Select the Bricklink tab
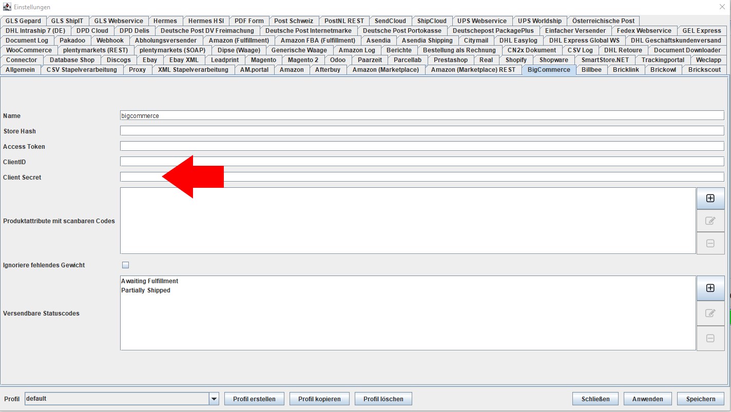Viewport: 731px width, 412px height. 626,70
